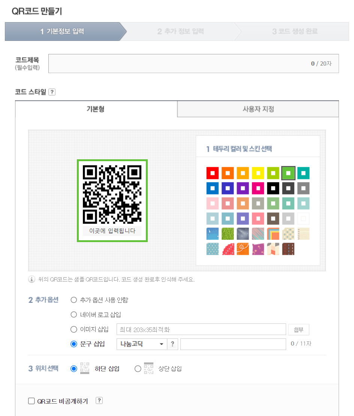Click step 2 추가 정보 입력
This screenshot has width=354, height=416.
(x=181, y=31)
